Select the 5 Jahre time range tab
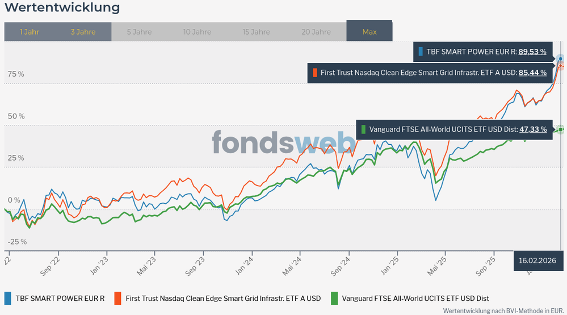567x315 pixels. pos(139,32)
